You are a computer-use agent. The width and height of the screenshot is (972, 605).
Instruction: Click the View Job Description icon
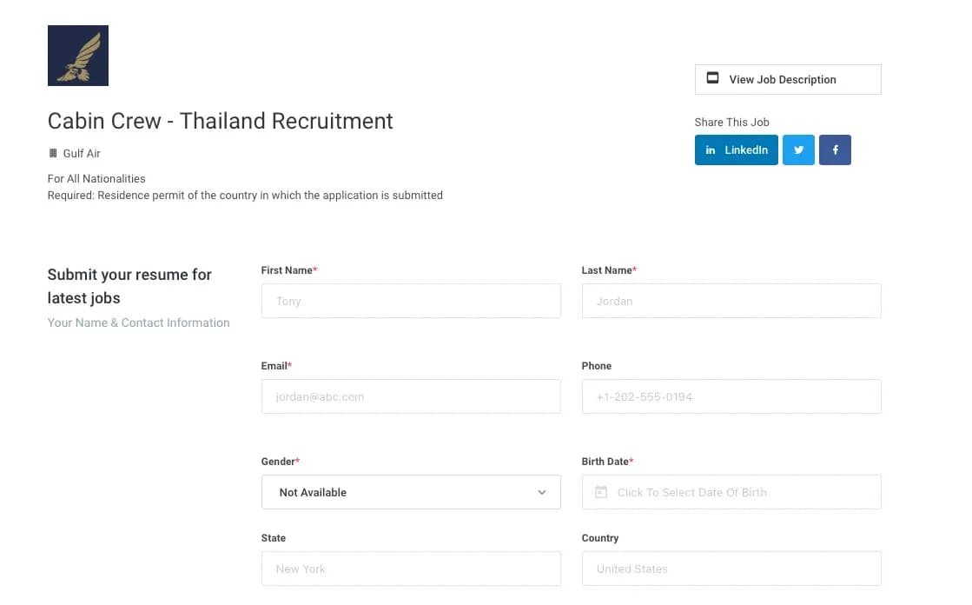click(712, 78)
